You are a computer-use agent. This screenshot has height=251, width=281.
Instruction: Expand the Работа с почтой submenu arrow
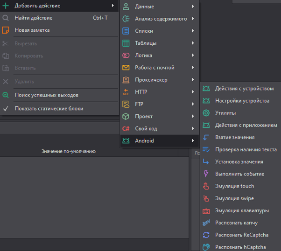[x=193, y=68]
